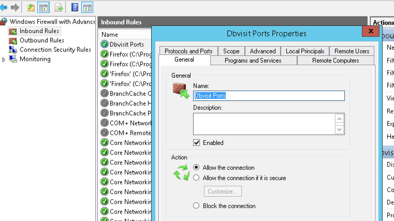Viewport: 394px width, 221px height.
Task: Toggle the Enabled checkbox
Action: [196, 143]
